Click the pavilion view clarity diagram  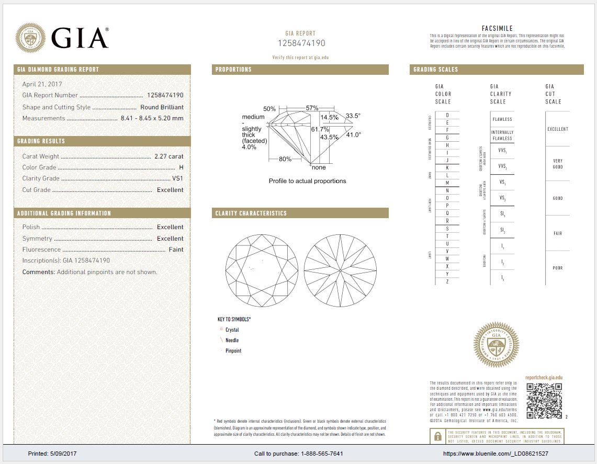pyautogui.click(x=341, y=270)
